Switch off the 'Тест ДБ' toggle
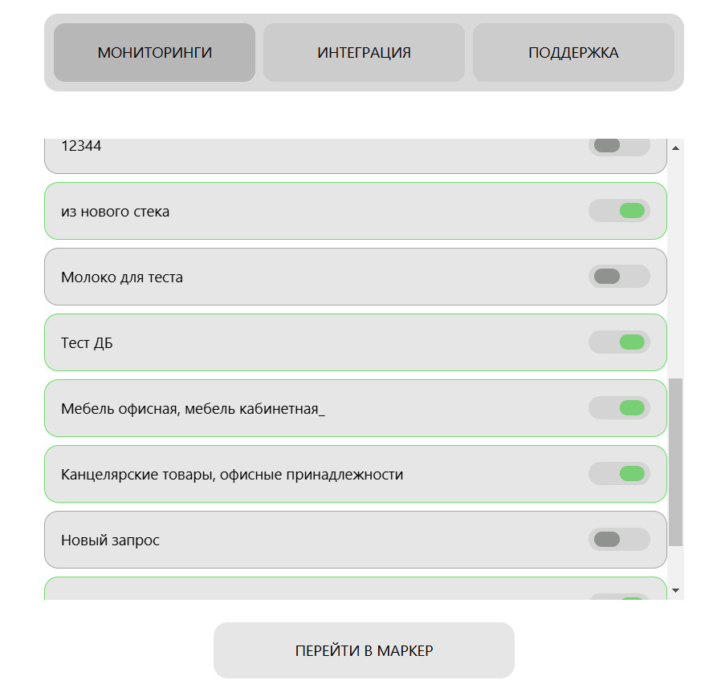 click(619, 342)
